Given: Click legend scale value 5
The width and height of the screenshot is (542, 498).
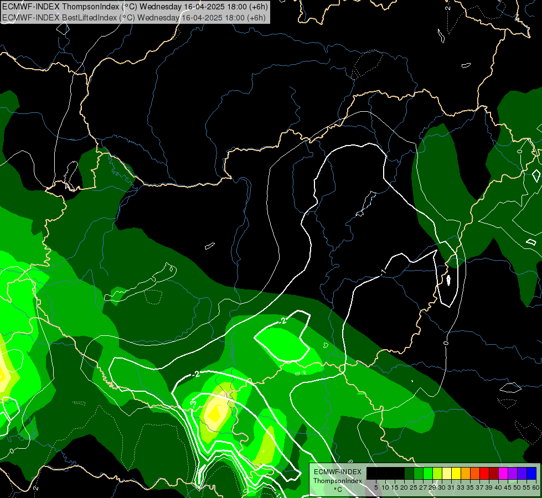Looking at the screenshot, I should 376,487.
